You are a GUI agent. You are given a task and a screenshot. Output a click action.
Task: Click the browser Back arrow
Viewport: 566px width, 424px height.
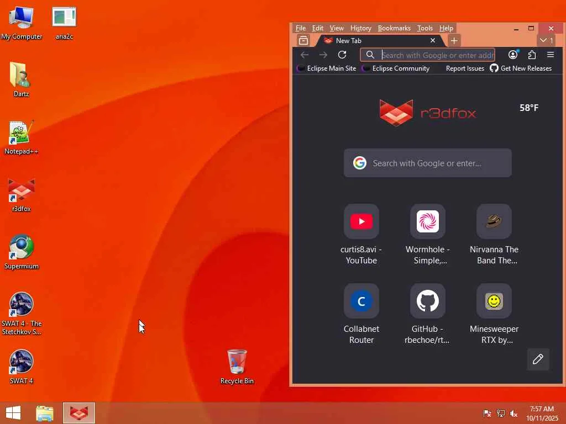pos(305,55)
